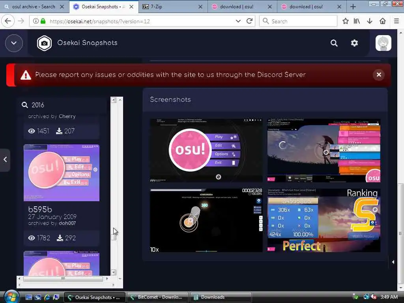404x303 pixels.
Task: Click the version list scroll up arrow
Action: click(114, 100)
